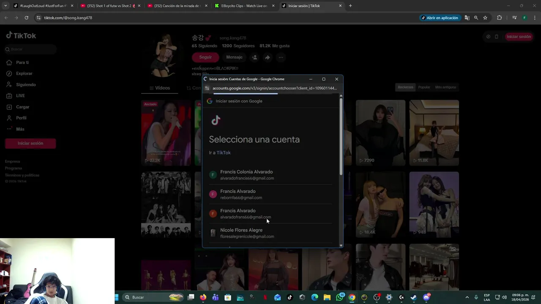This screenshot has height=304, width=541.
Task: Focus the tiktok.com address bar
Action: [228, 18]
